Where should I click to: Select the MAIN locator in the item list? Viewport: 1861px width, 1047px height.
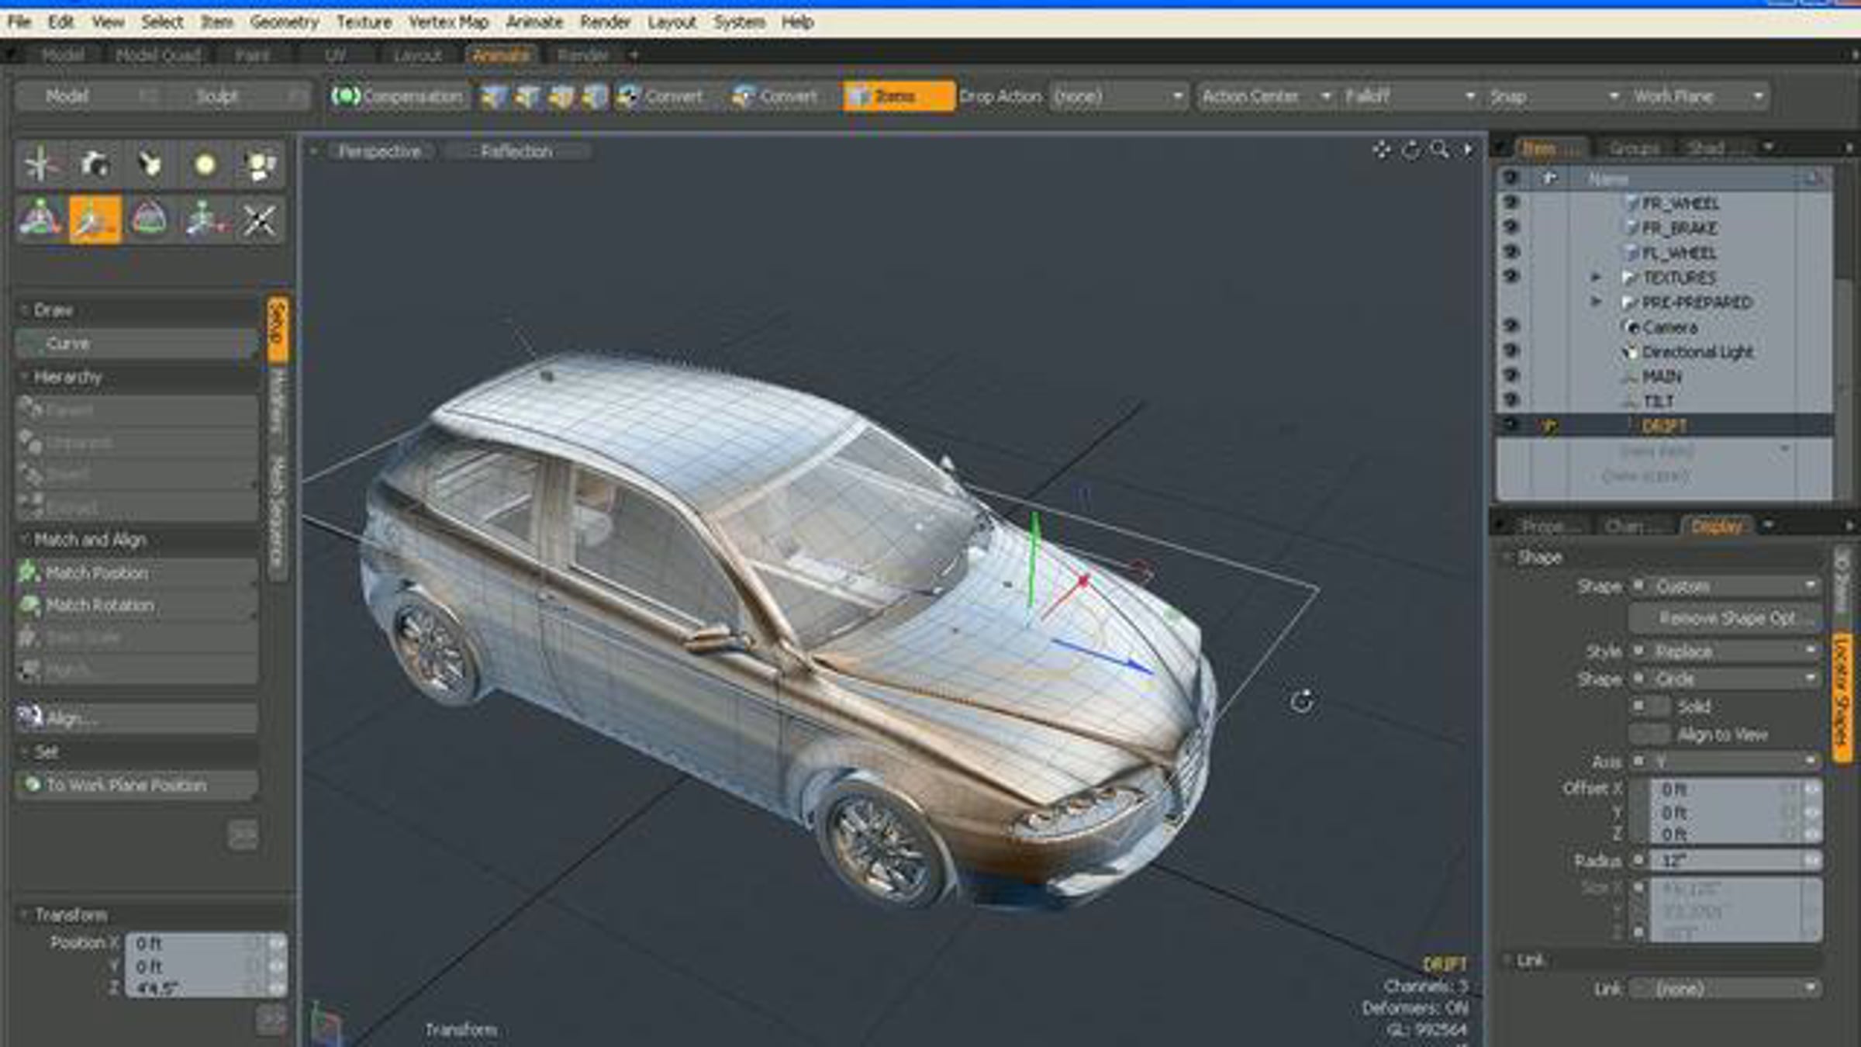(1662, 377)
